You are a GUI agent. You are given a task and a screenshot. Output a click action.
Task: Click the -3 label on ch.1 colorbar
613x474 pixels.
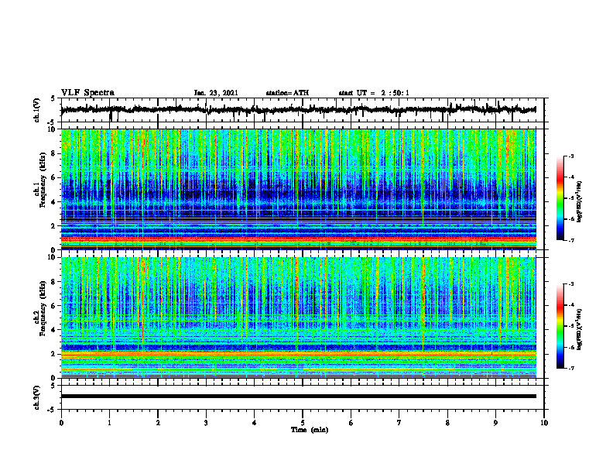point(570,156)
